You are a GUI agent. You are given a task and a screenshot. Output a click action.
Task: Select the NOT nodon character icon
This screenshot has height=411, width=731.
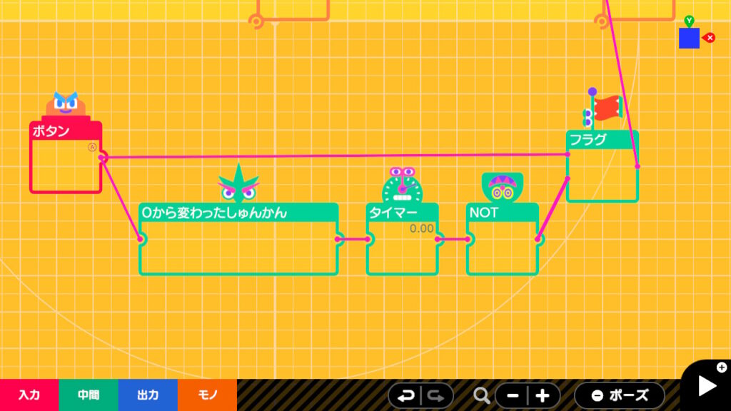502,188
